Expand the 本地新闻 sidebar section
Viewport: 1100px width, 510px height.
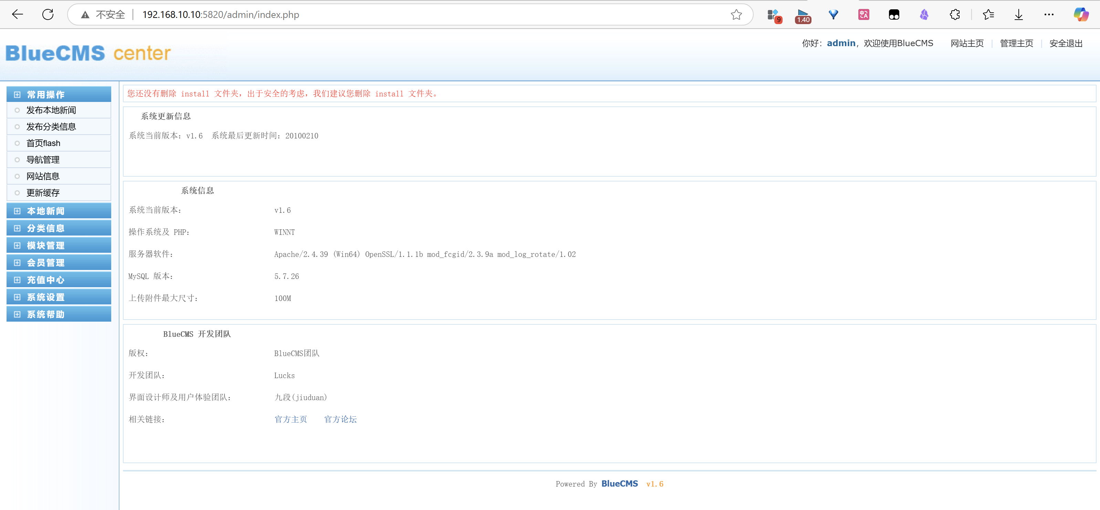click(46, 211)
